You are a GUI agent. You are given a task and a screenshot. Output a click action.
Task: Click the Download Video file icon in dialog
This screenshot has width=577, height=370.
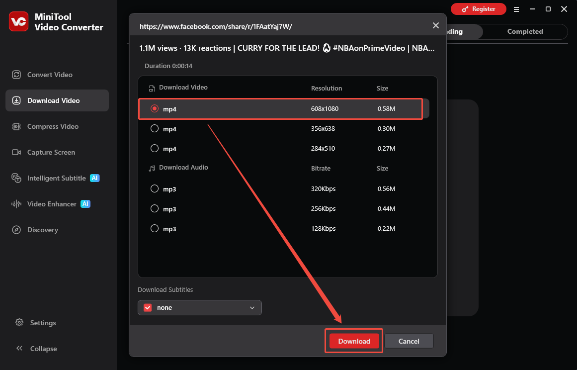coord(152,88)
